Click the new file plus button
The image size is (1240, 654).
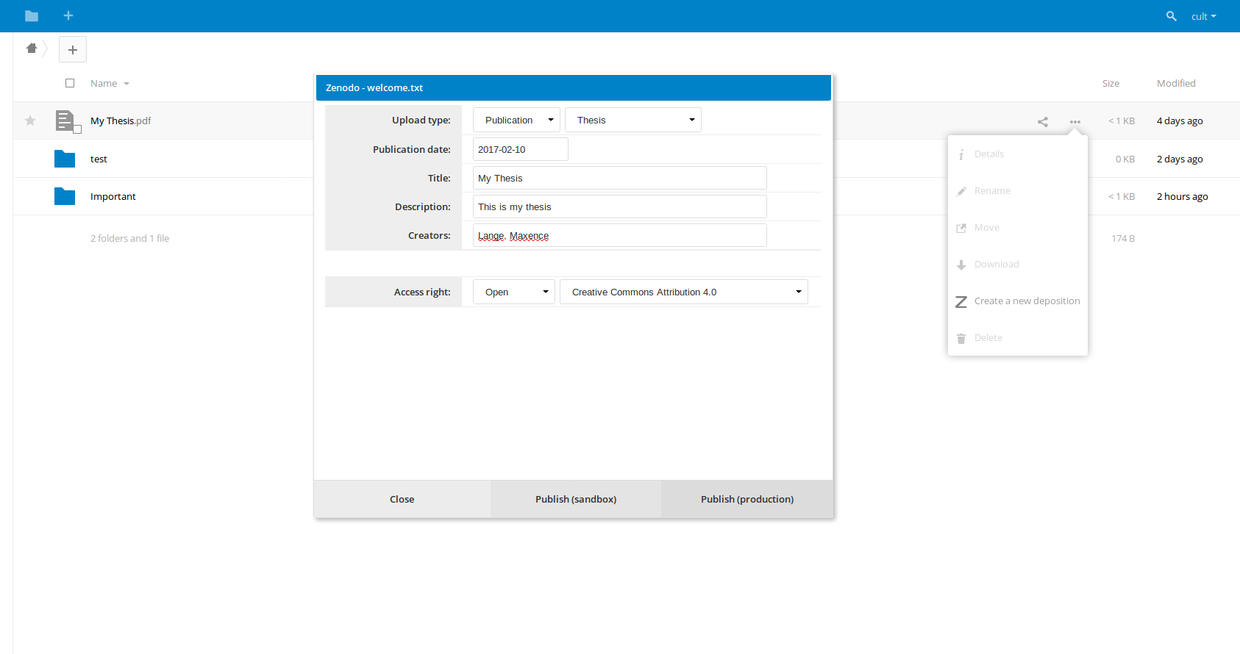[x=73, y=49]
